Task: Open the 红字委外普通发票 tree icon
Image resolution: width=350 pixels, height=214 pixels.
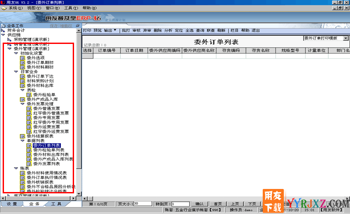Action: 29,113
